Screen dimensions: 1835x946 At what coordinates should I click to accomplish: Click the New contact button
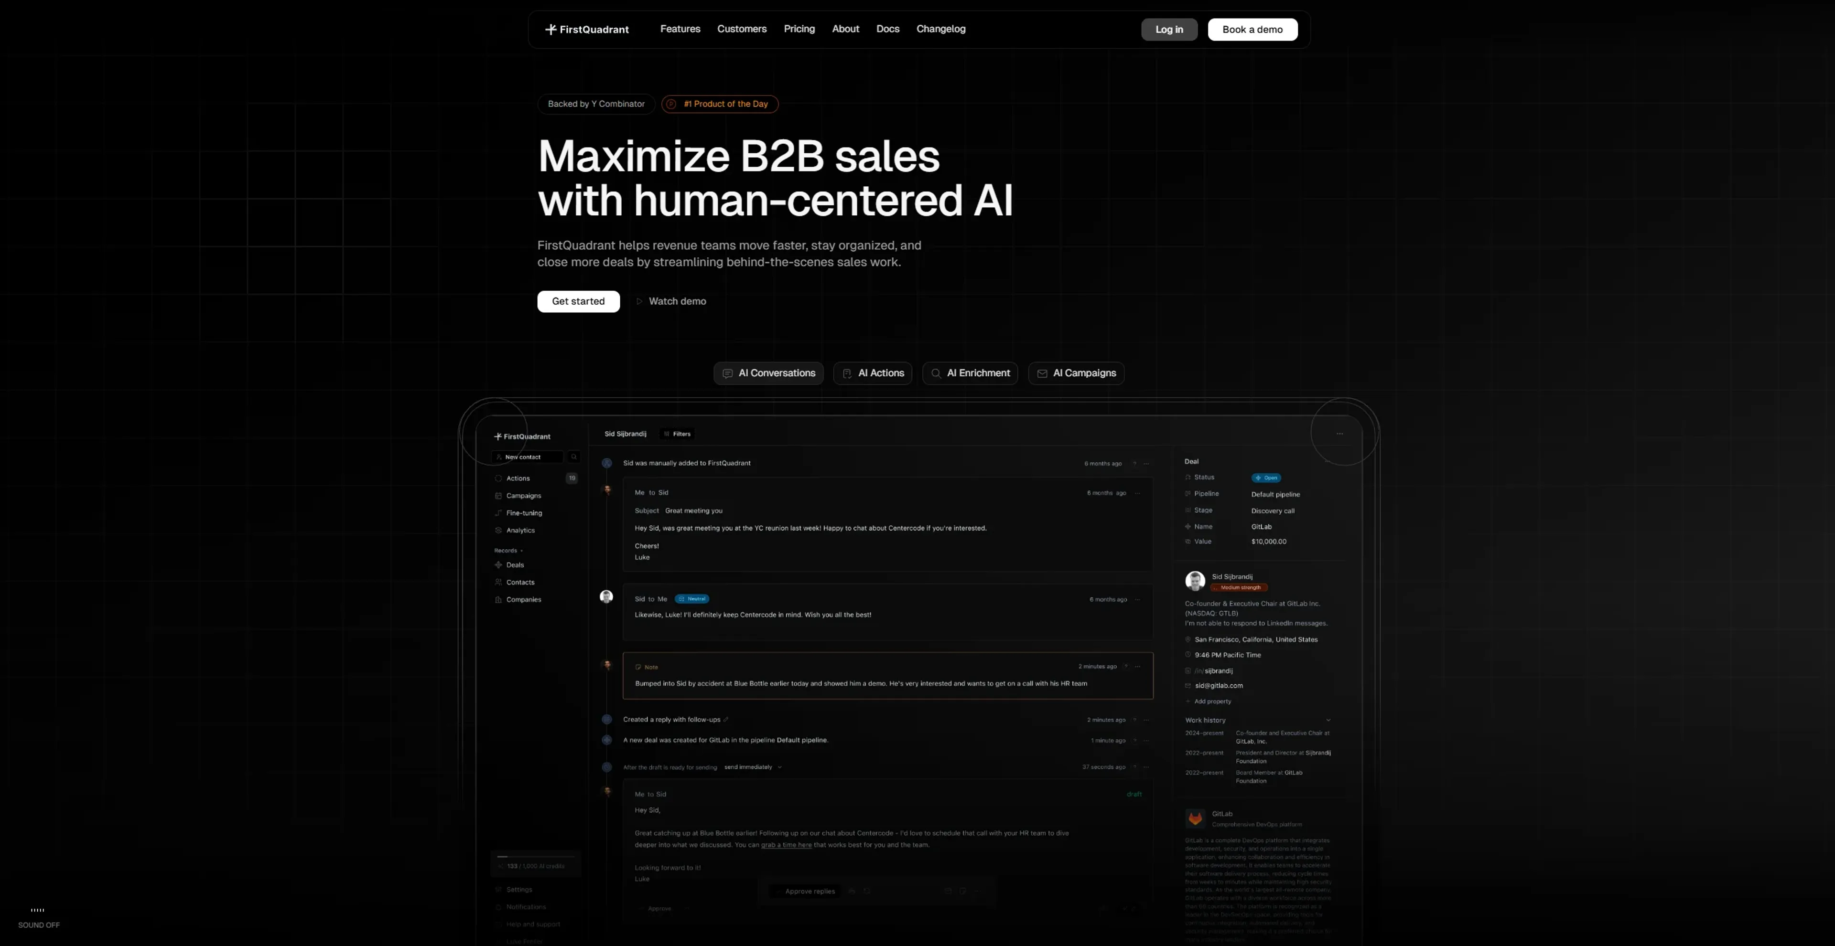pos(527,457)
